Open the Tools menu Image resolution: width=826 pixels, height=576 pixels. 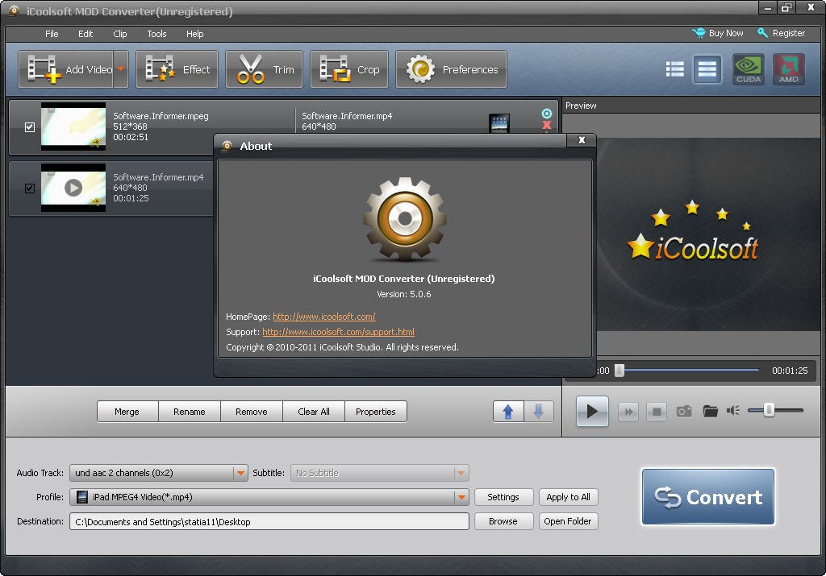click(x=156, y=34)
